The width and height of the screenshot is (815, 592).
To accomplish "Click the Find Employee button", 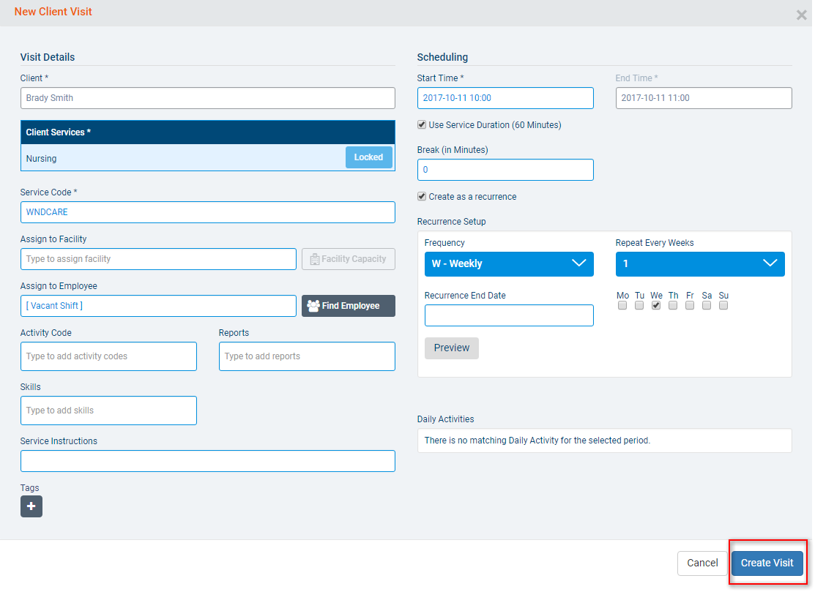I will coord(348,306).
